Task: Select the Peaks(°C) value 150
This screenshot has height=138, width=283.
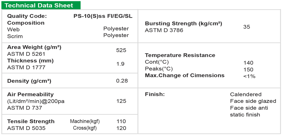Action: 248,70
